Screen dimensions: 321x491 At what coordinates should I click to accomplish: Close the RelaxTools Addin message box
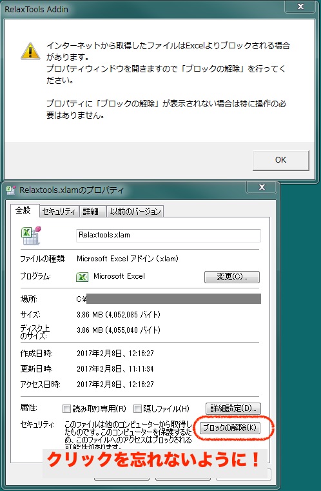(300, 6)
